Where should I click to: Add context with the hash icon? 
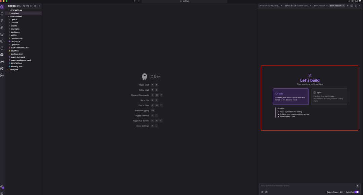pos(262,192)
